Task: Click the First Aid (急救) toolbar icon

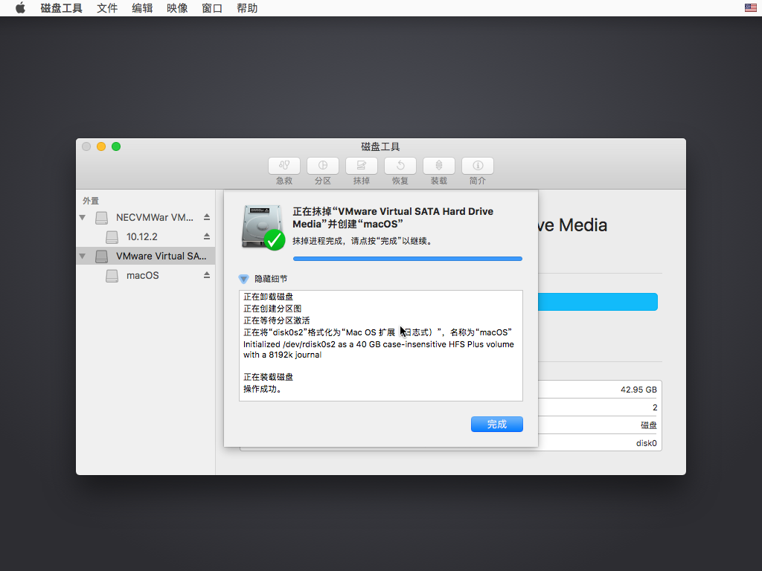Action: tap(284, 166)
